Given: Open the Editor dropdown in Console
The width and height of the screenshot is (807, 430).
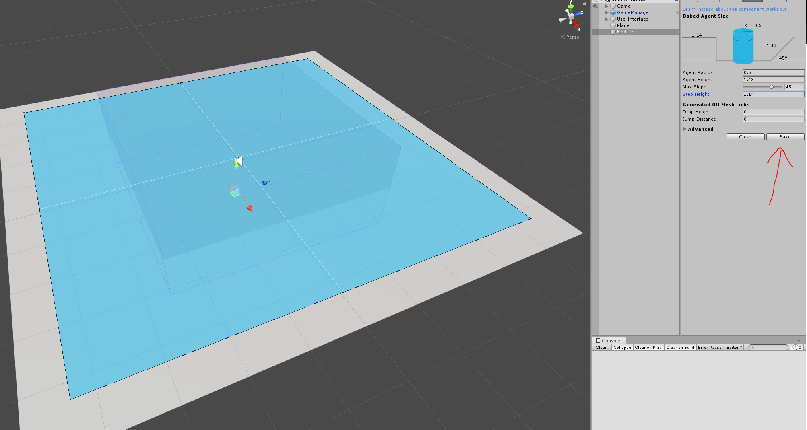Looking at the screenshot, I should (x=733, y=347).
